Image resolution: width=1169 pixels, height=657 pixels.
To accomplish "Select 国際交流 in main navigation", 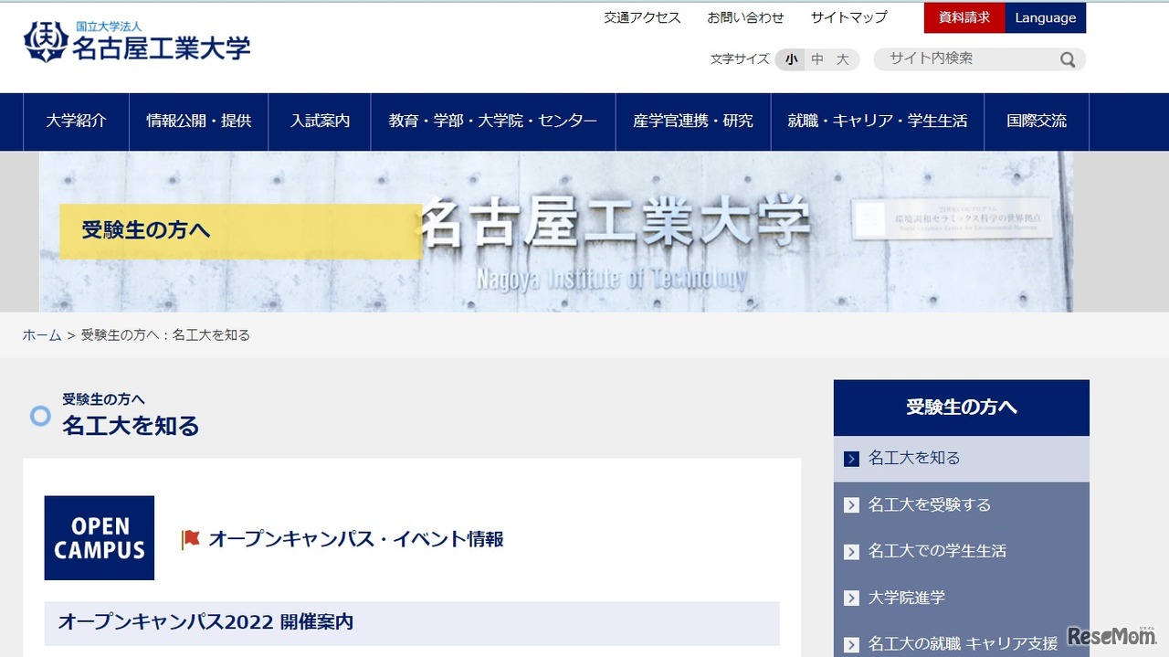I will pos(1036,122).
